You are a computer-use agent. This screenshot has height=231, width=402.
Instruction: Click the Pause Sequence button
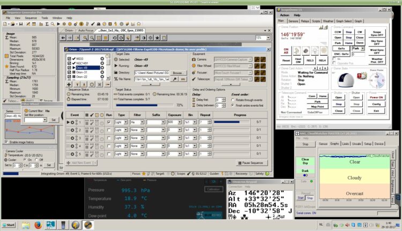[x=251, y=163]
